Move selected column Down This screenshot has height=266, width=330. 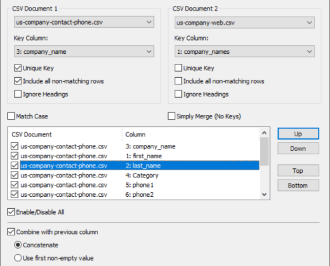(298, 148)
